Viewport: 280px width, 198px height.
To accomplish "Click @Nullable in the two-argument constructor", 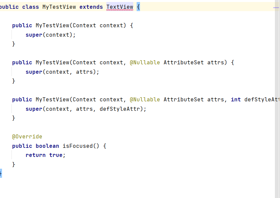I will (x=145, y=63).
